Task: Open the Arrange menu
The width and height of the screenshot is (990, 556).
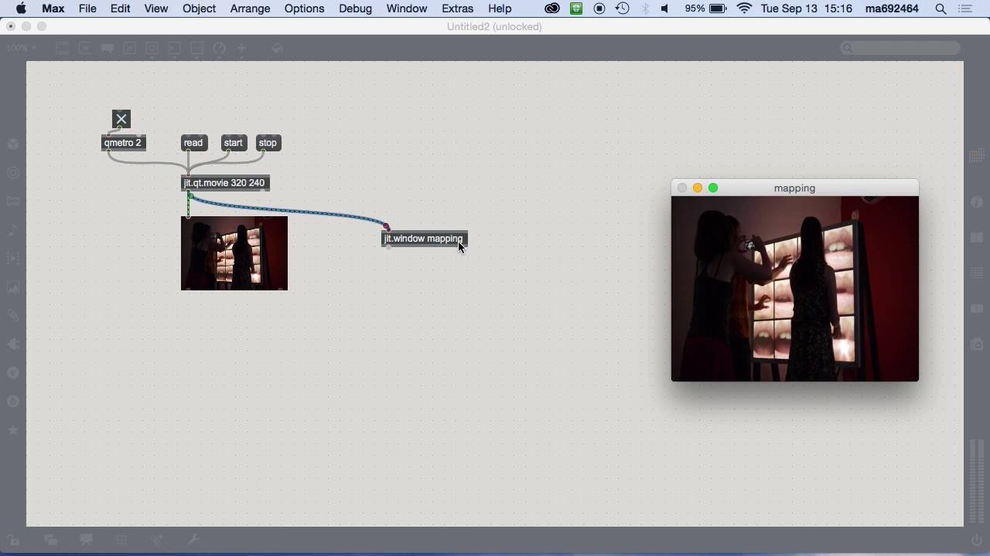Action: click(250, 8)
